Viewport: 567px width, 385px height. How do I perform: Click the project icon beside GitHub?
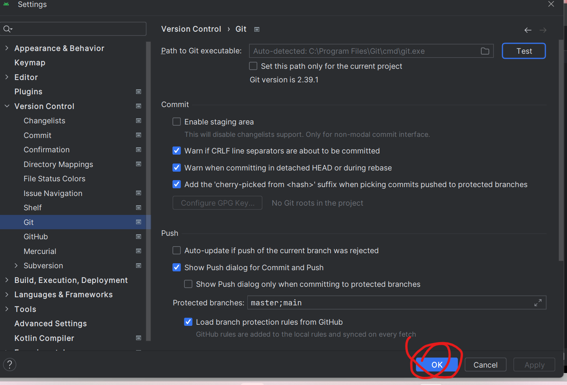[x=139, y=237]
